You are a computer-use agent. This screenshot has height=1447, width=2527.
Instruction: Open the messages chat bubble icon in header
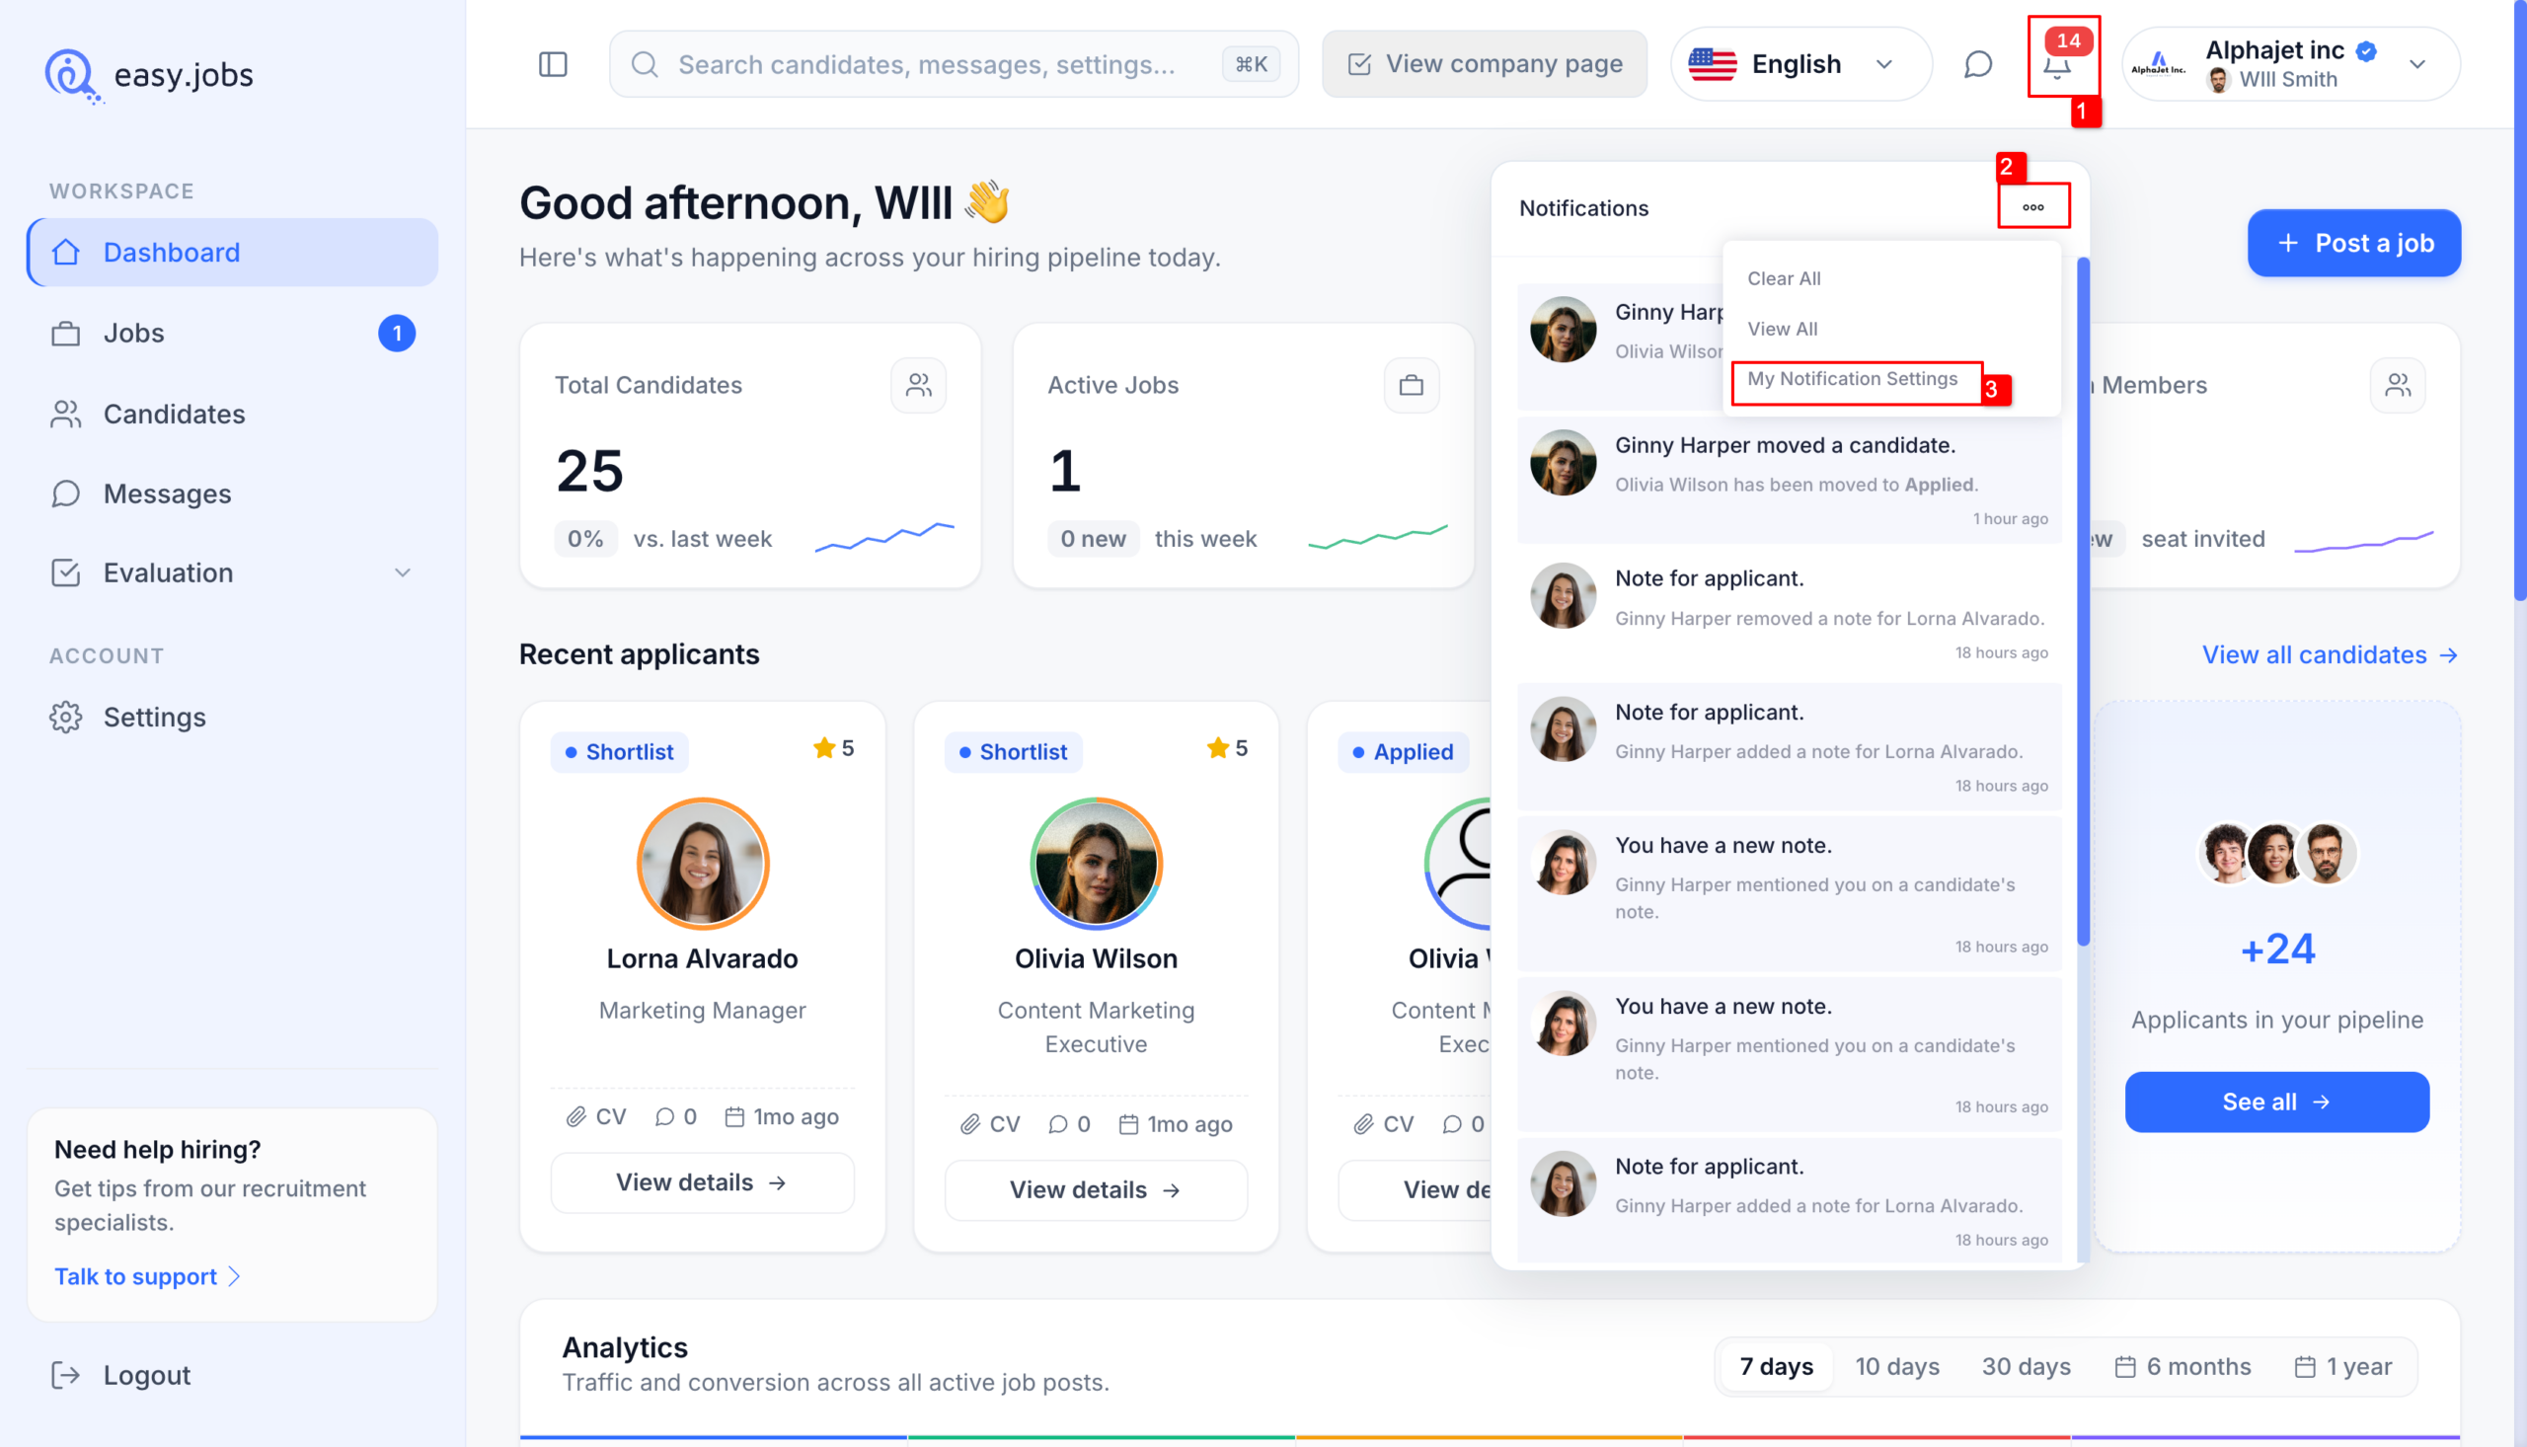[1977, 64]
